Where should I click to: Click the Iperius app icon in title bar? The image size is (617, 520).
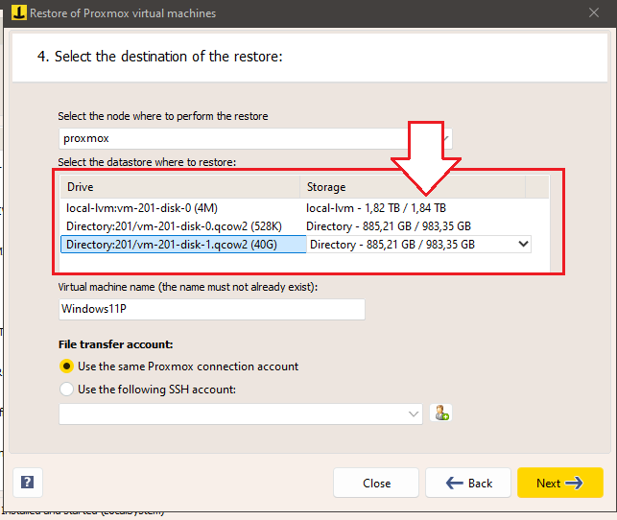coord(15,13)
